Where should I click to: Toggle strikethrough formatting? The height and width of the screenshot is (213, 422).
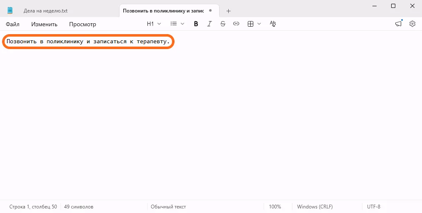coord(222,24)
